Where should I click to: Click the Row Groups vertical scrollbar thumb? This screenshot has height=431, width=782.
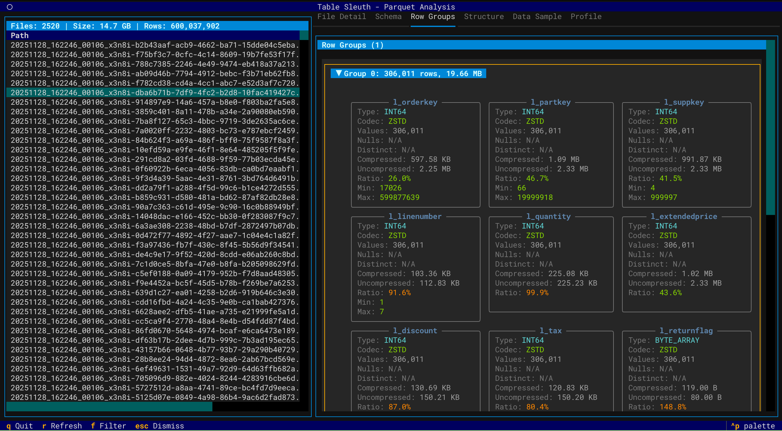coord(770,127)
